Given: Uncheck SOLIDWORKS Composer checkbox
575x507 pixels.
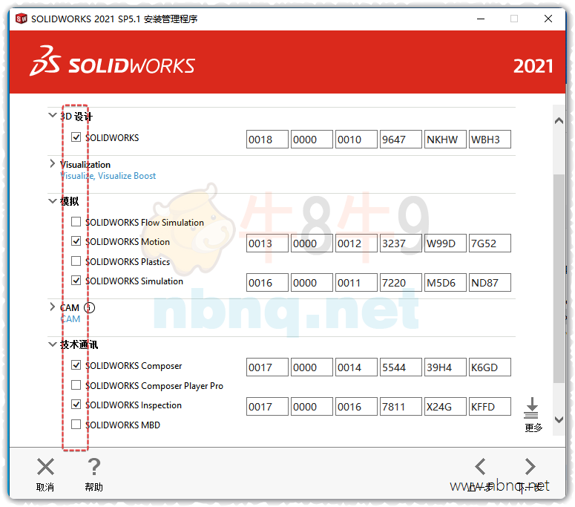Looking at the screenshot, I should click(76, 365).
